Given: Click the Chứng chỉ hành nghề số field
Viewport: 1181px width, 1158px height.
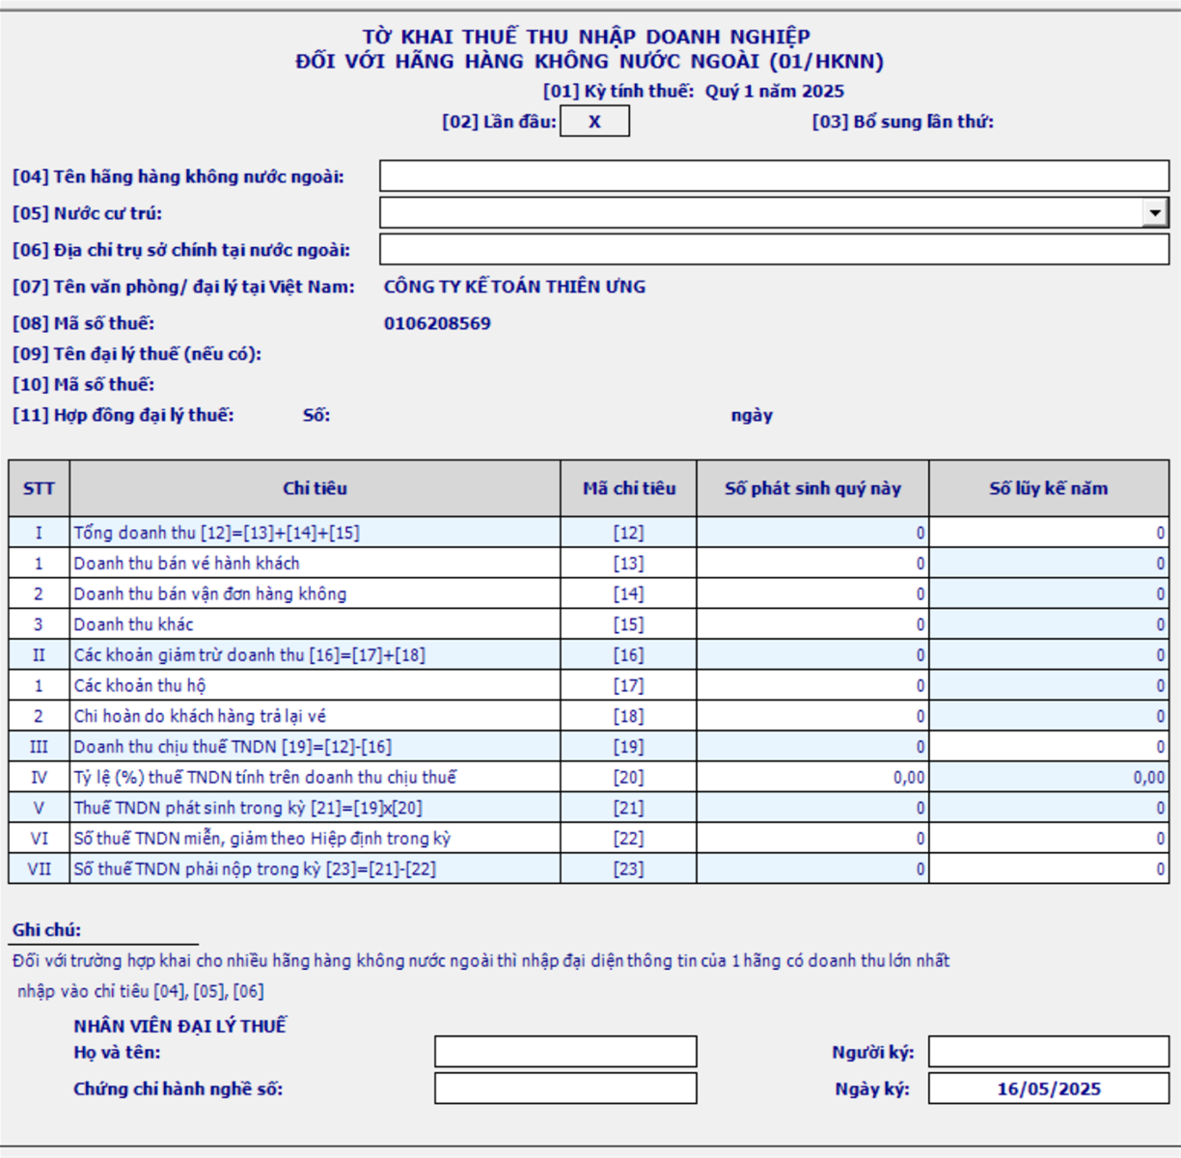Looking at the screenshot, I should pyautogui.click(x=565, y=1089).
